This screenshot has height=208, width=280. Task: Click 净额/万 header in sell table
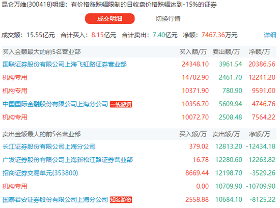point(259,134)
